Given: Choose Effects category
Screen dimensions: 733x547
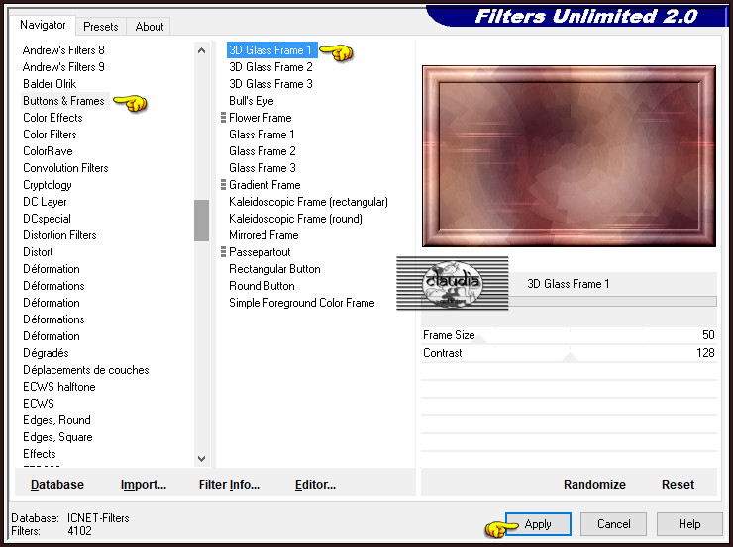Looking at the screenshot, I should coord(40,454).
